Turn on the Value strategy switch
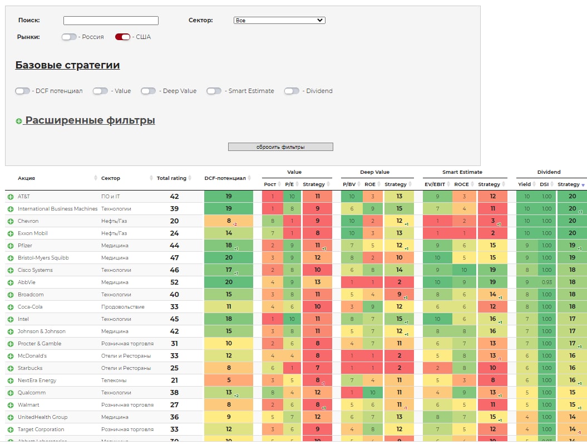The height and width of the screenshot is (444, 587). click(x=100, y=91)
